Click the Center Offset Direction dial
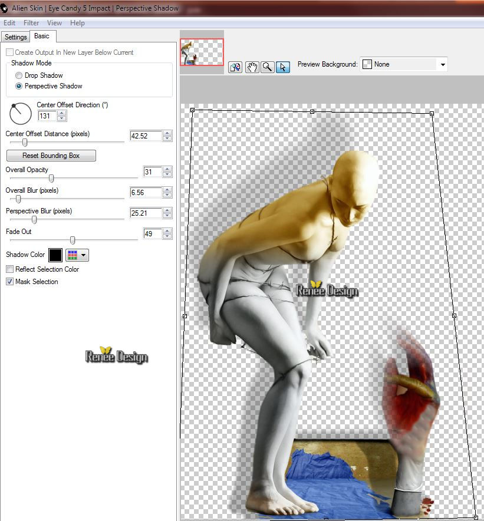 tap(21, 114)
